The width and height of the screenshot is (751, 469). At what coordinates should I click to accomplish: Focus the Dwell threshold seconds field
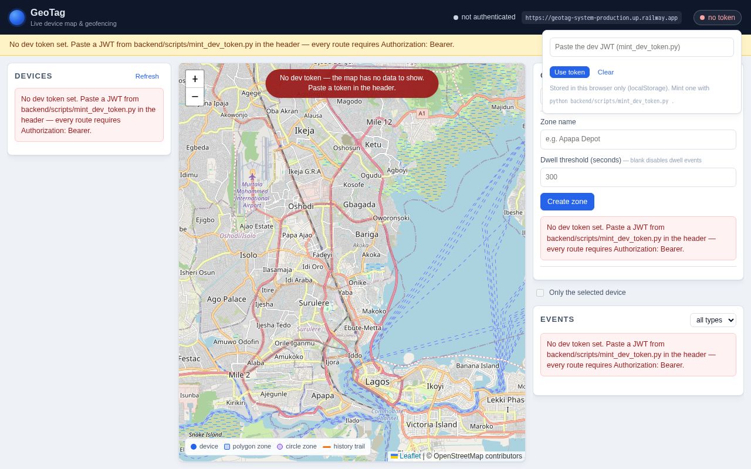pos(638,178)
